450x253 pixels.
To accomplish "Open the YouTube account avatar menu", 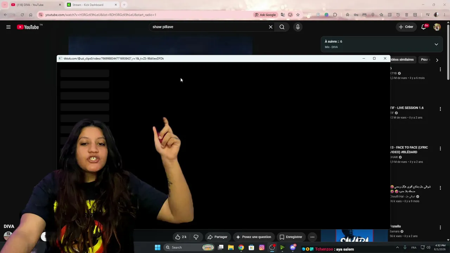I will click(437, 27).
